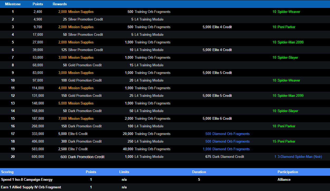
Task: Click the Participation column header
Action: [288, 172]
